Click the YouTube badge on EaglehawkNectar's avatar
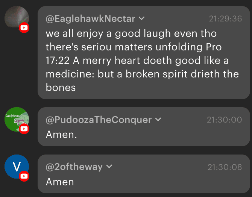This screenshot has height=197, width=252. (24, 27)
